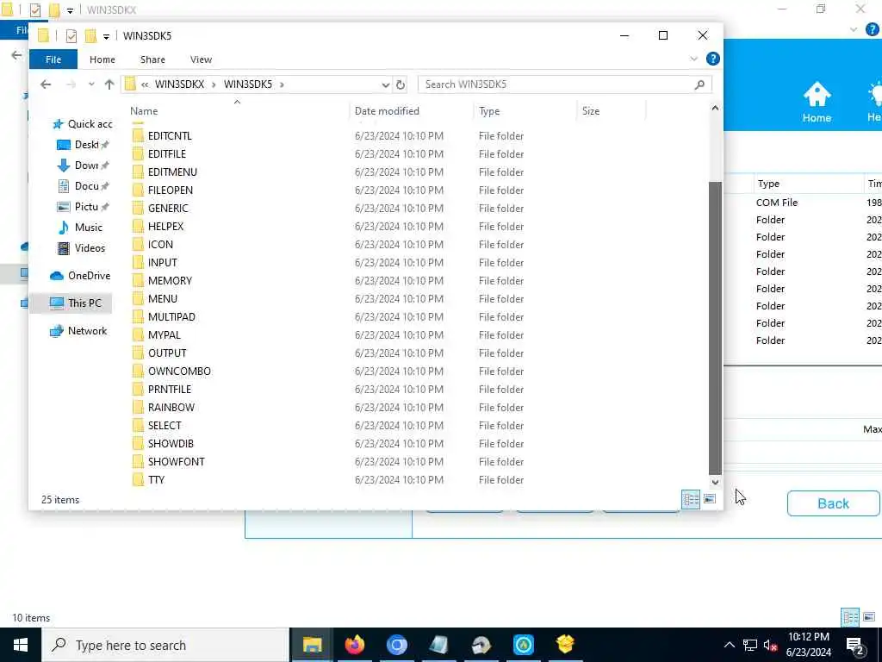Viewport: 882px width, 662px height.
Task: Click the taskbar search box
Action: (165, 645)
